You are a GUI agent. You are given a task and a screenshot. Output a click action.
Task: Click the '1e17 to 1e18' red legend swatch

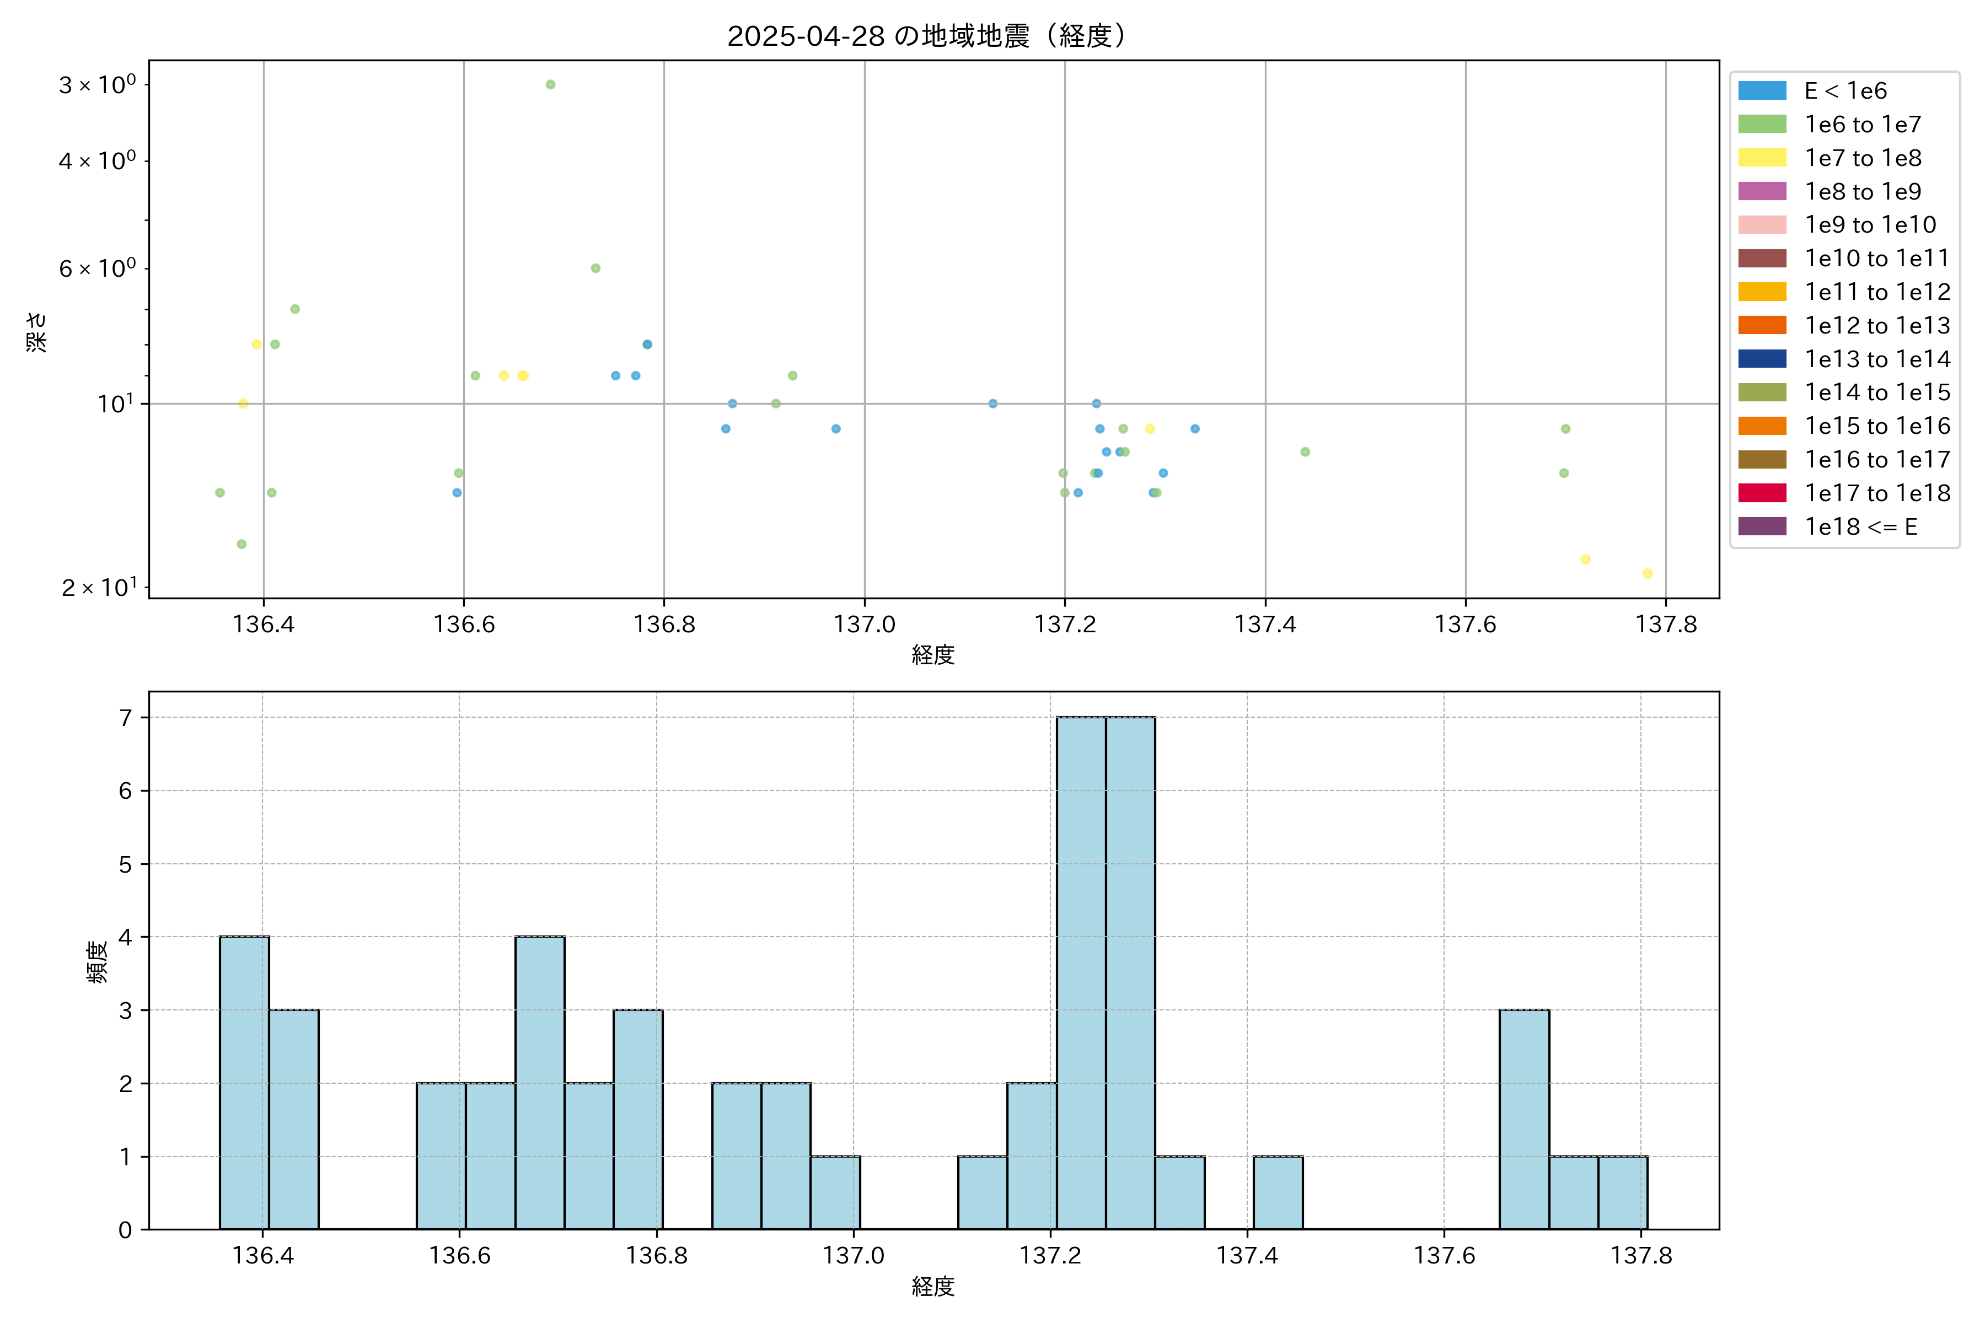pos(1761,493)
